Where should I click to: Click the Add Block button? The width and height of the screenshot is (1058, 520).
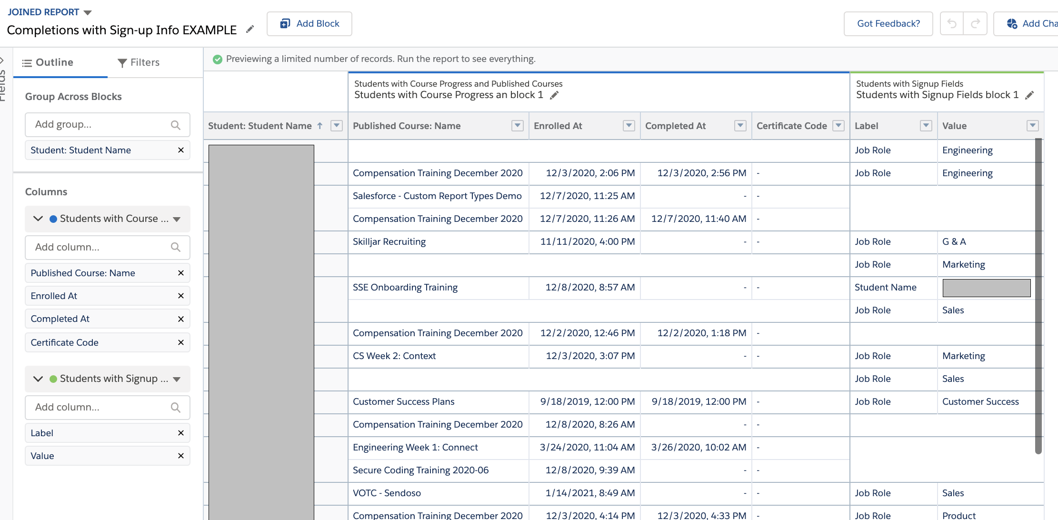(309, 23)
